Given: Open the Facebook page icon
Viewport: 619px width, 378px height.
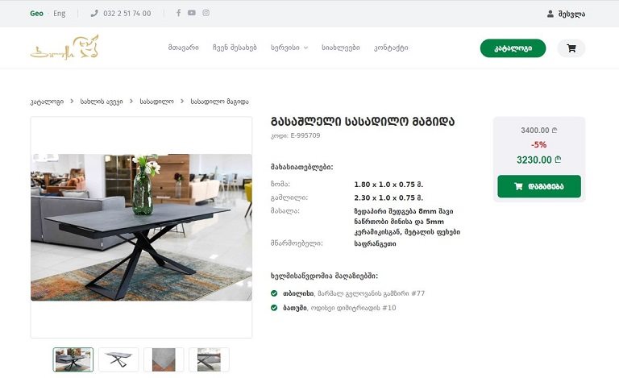Looking at the screenshot, I should (178, 13).
